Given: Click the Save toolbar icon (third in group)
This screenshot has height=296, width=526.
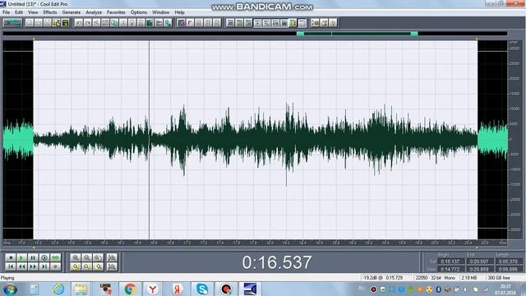Looking at the screenshot, I should point(48,23).
